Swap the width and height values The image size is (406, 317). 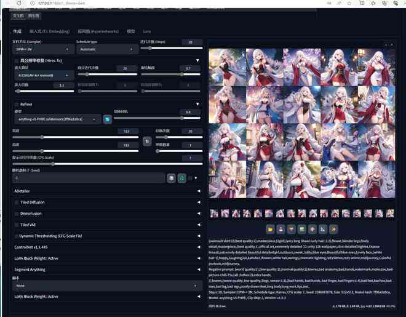tap(147, 141)
